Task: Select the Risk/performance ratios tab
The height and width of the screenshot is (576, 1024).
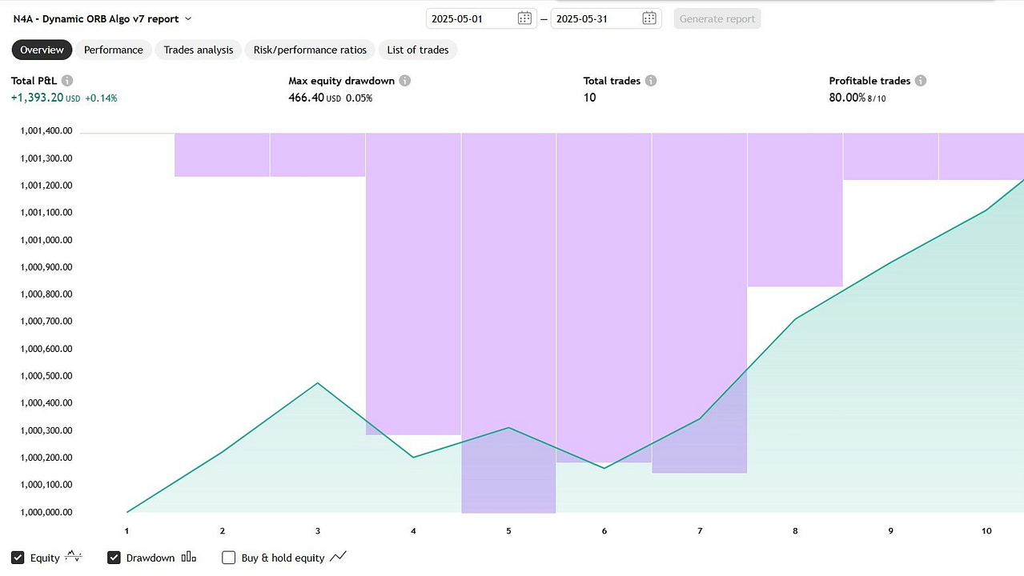Action: [x=310, y=50]
